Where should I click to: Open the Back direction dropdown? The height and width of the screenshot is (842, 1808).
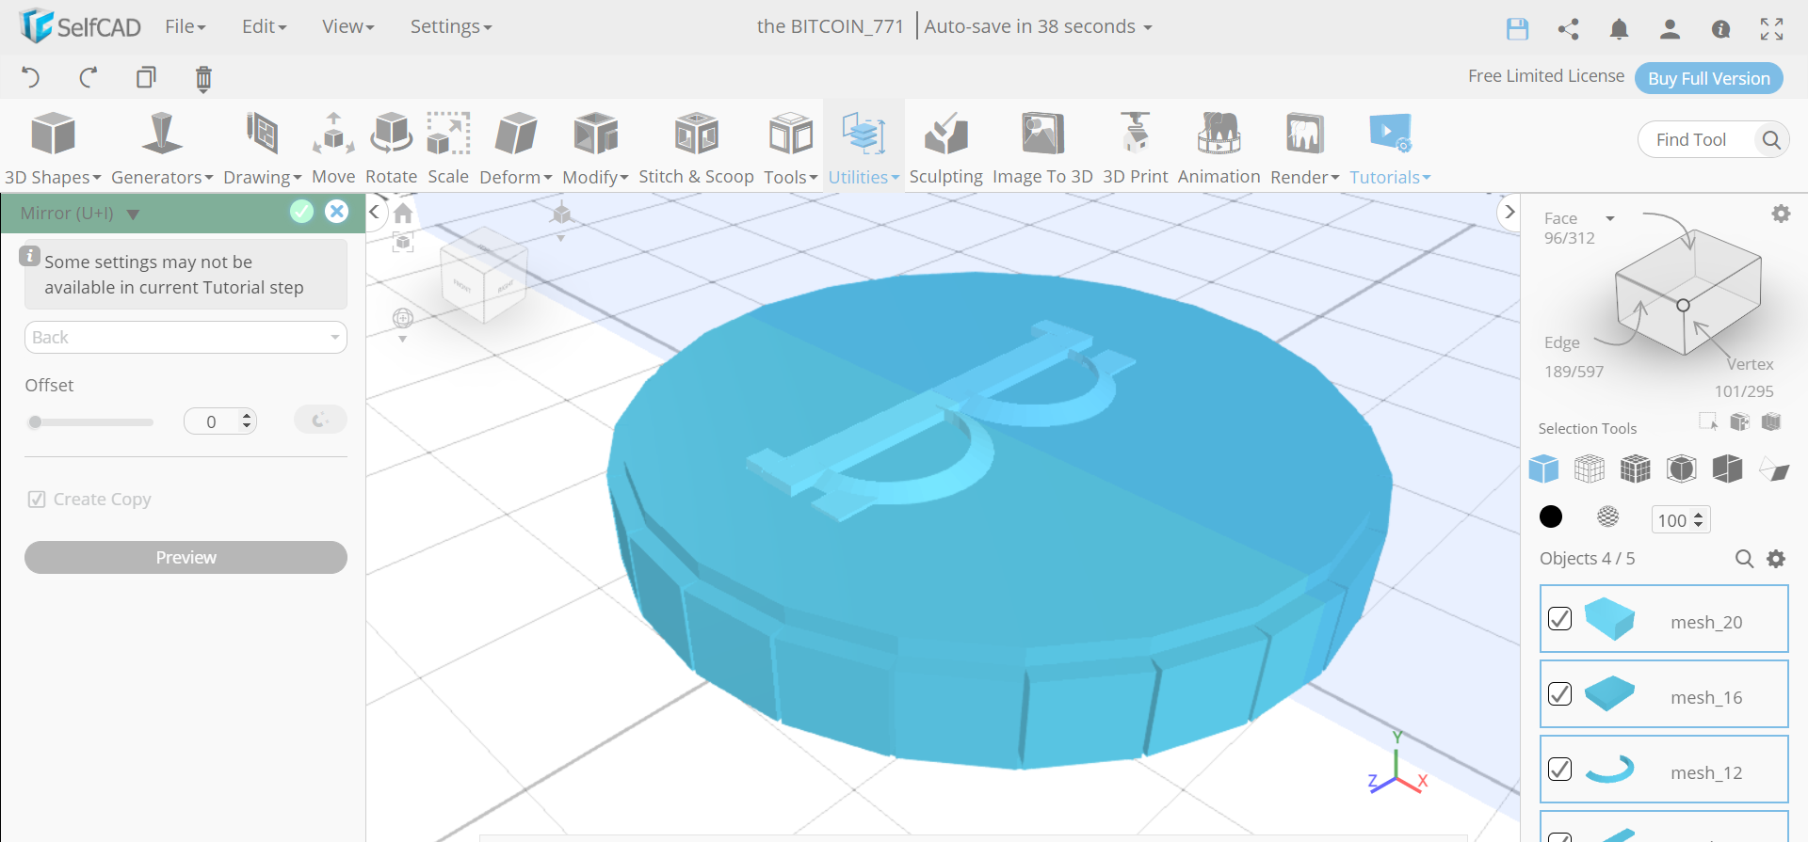(x=186, y=338)
